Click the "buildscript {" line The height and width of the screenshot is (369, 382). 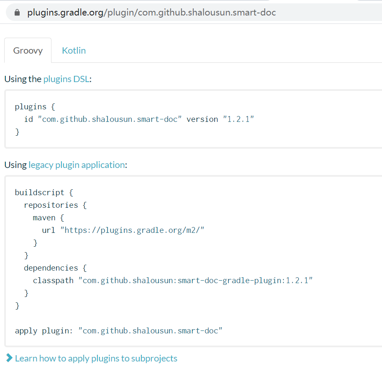(x=44, y=193)
